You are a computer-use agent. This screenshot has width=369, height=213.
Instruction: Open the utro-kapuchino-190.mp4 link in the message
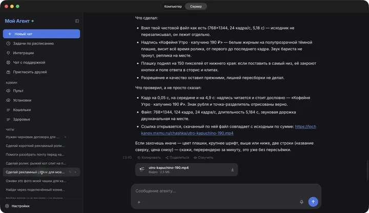[x=188, y=133]
